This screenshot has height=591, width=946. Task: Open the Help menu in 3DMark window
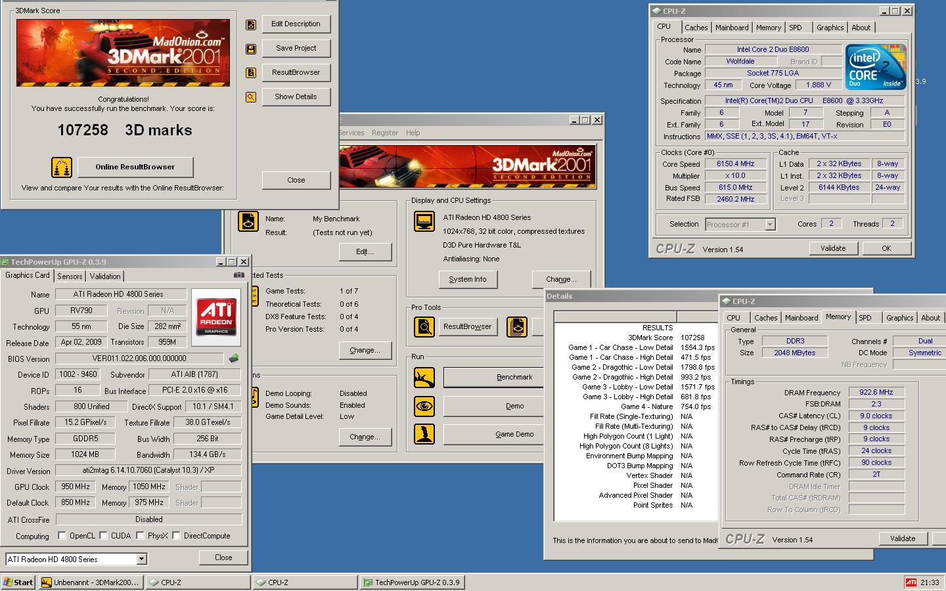[x=413, y=133]
